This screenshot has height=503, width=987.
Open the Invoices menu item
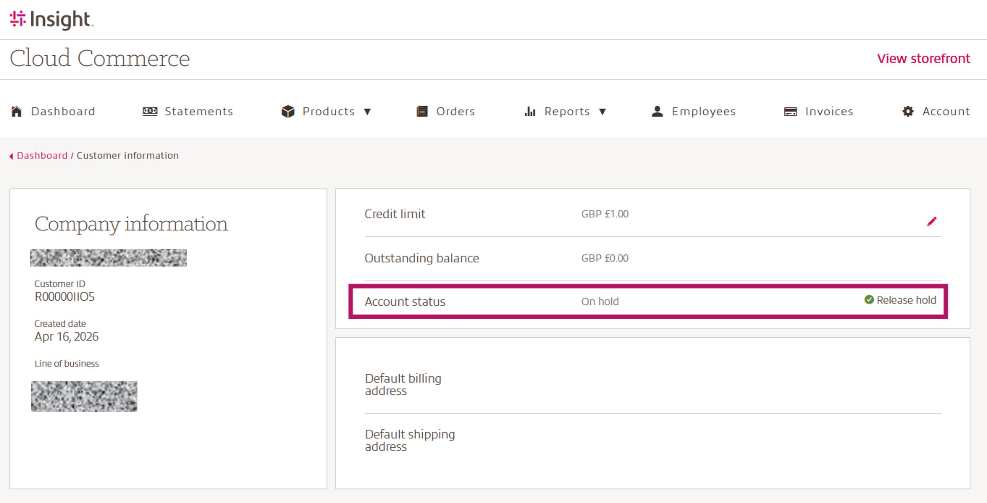(x=829, y=111)
